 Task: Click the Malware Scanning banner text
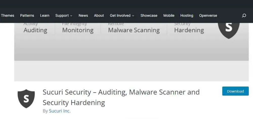click(134, 30)
